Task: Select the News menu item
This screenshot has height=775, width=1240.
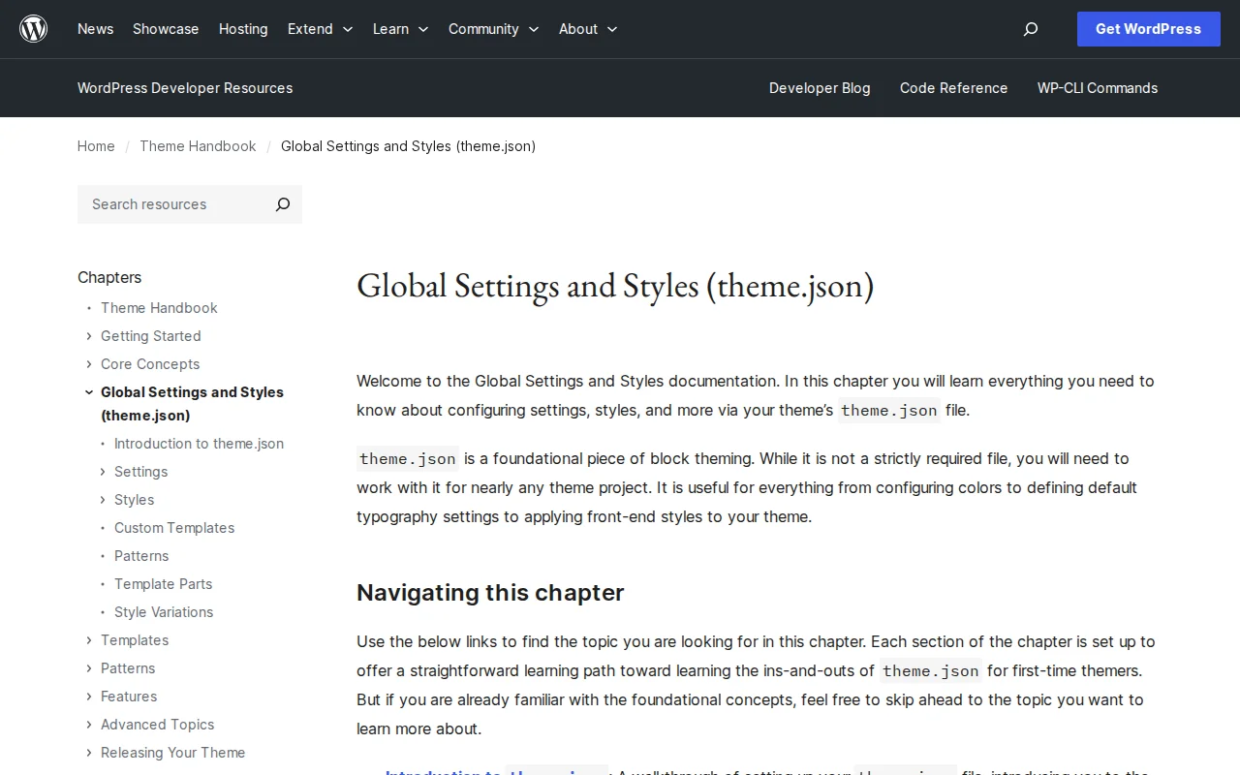Action: pyautogui.click(x=95, y=29)
